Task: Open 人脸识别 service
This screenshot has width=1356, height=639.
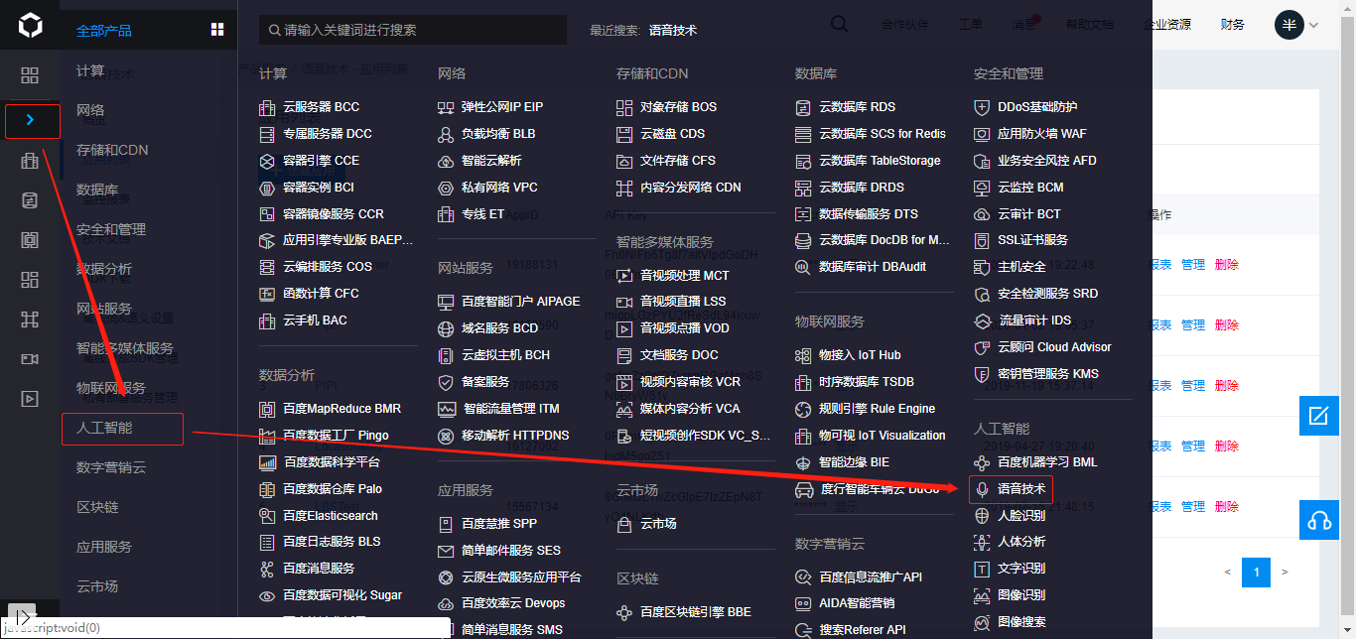Action: pyautogui.click(x=1010, y=515)
